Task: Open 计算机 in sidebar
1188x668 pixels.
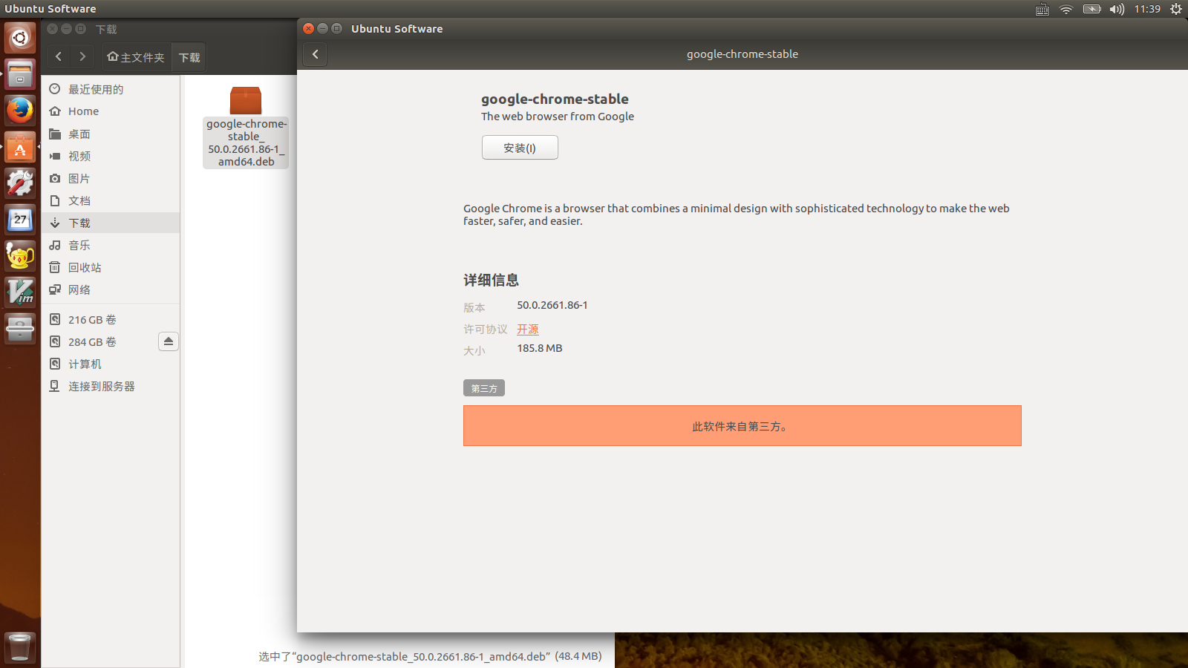Action: (111, 364)
